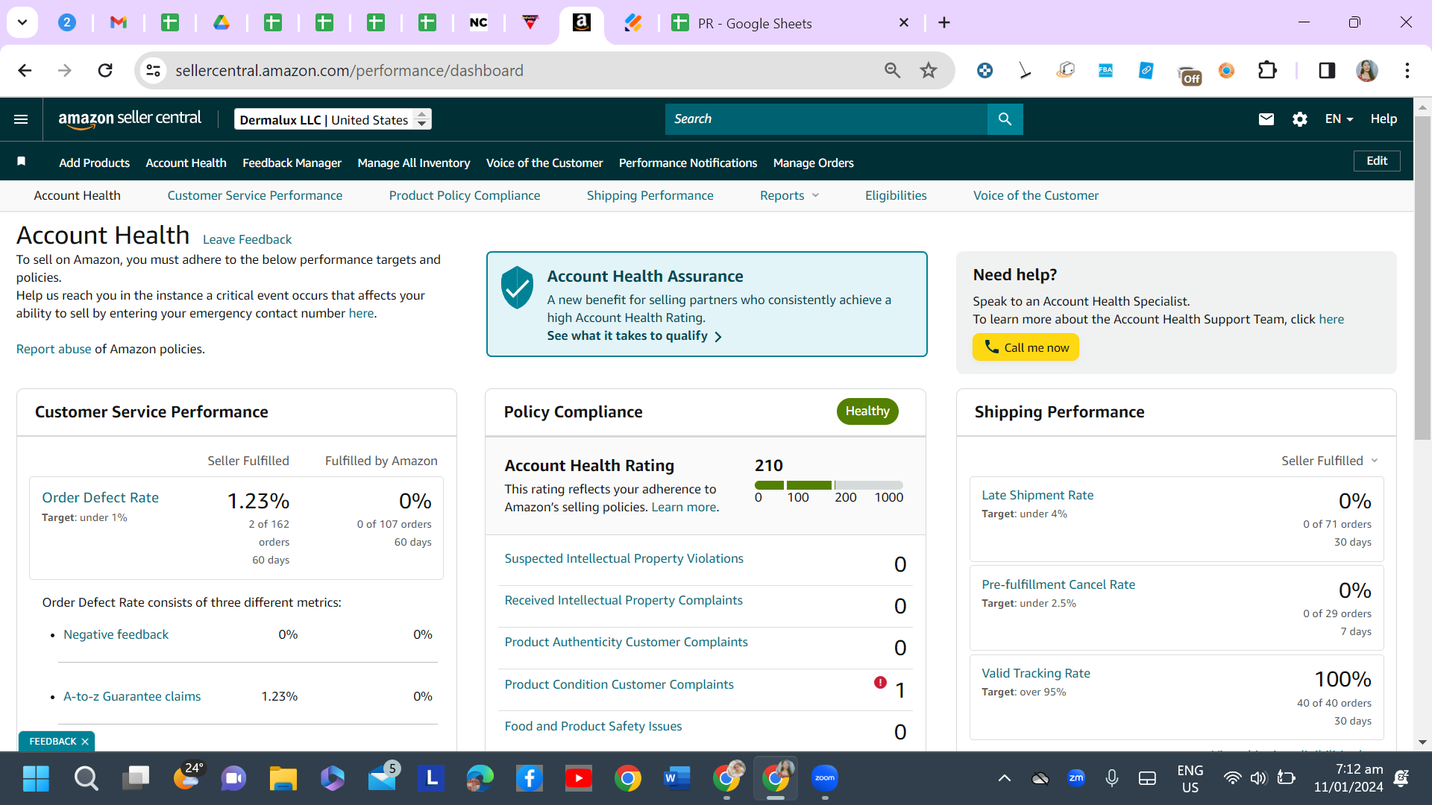Open the Chrome three-dot menu
This screenshot has height=805, width=1432.
point(1407,70)
